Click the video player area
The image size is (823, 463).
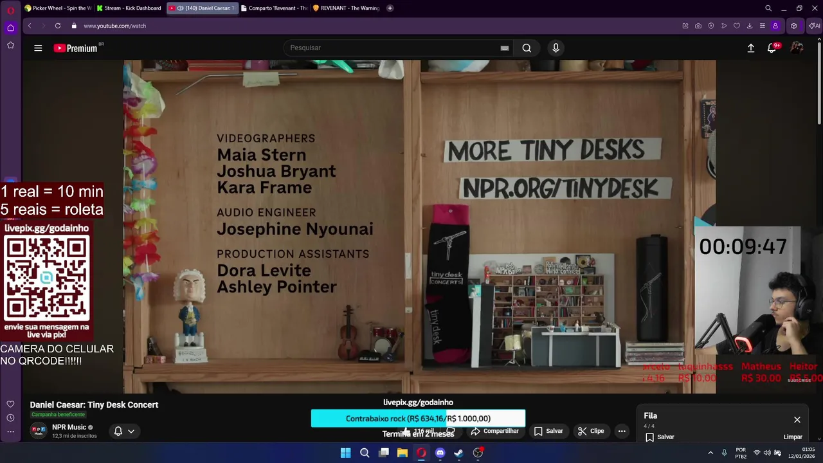click(x=419, y=227)
